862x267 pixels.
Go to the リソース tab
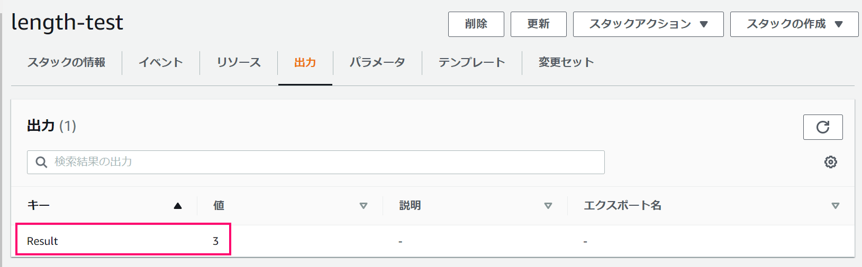(239, 62)
